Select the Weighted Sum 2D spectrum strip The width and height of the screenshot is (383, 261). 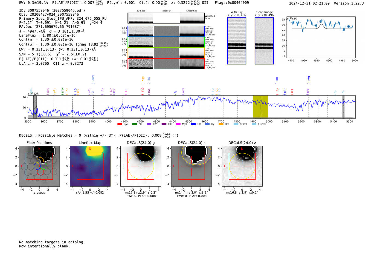pos(166,18)
